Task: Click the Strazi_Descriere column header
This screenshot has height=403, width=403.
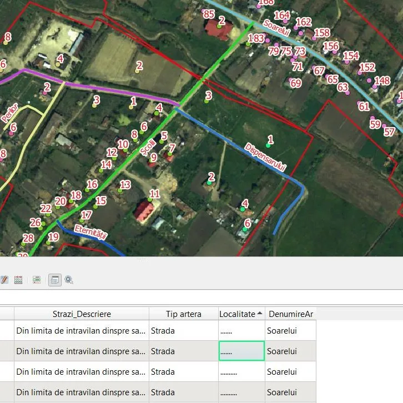Action: click(x=82, y=314)
